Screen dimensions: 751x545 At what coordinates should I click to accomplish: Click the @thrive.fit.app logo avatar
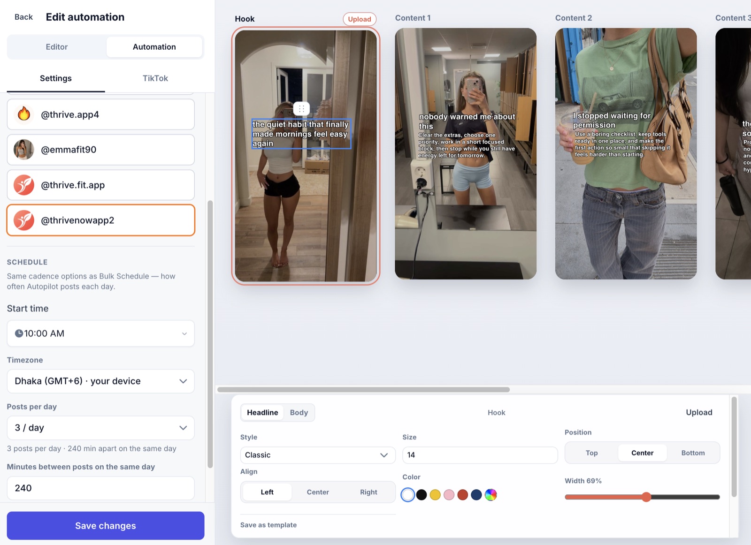tap(24, 185)
